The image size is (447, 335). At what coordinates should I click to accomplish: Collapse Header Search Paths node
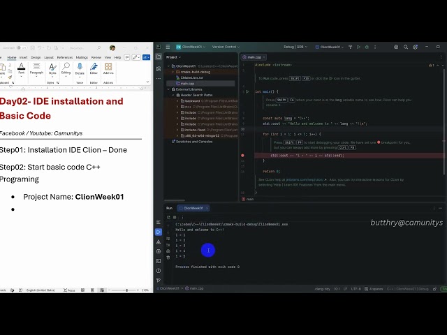click(x=173, y=95)
